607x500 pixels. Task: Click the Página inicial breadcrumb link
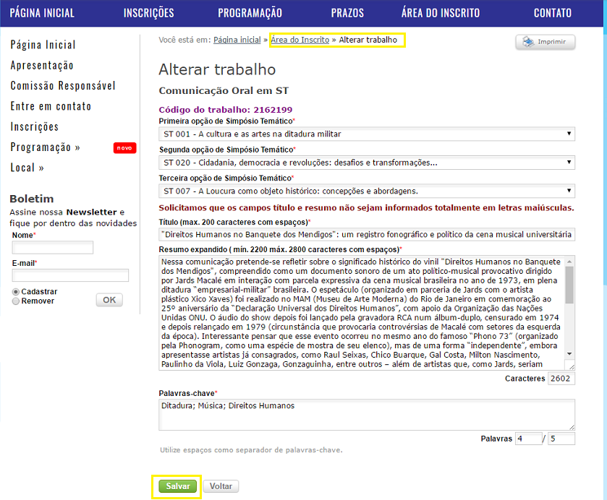click(x=237, y=40)
